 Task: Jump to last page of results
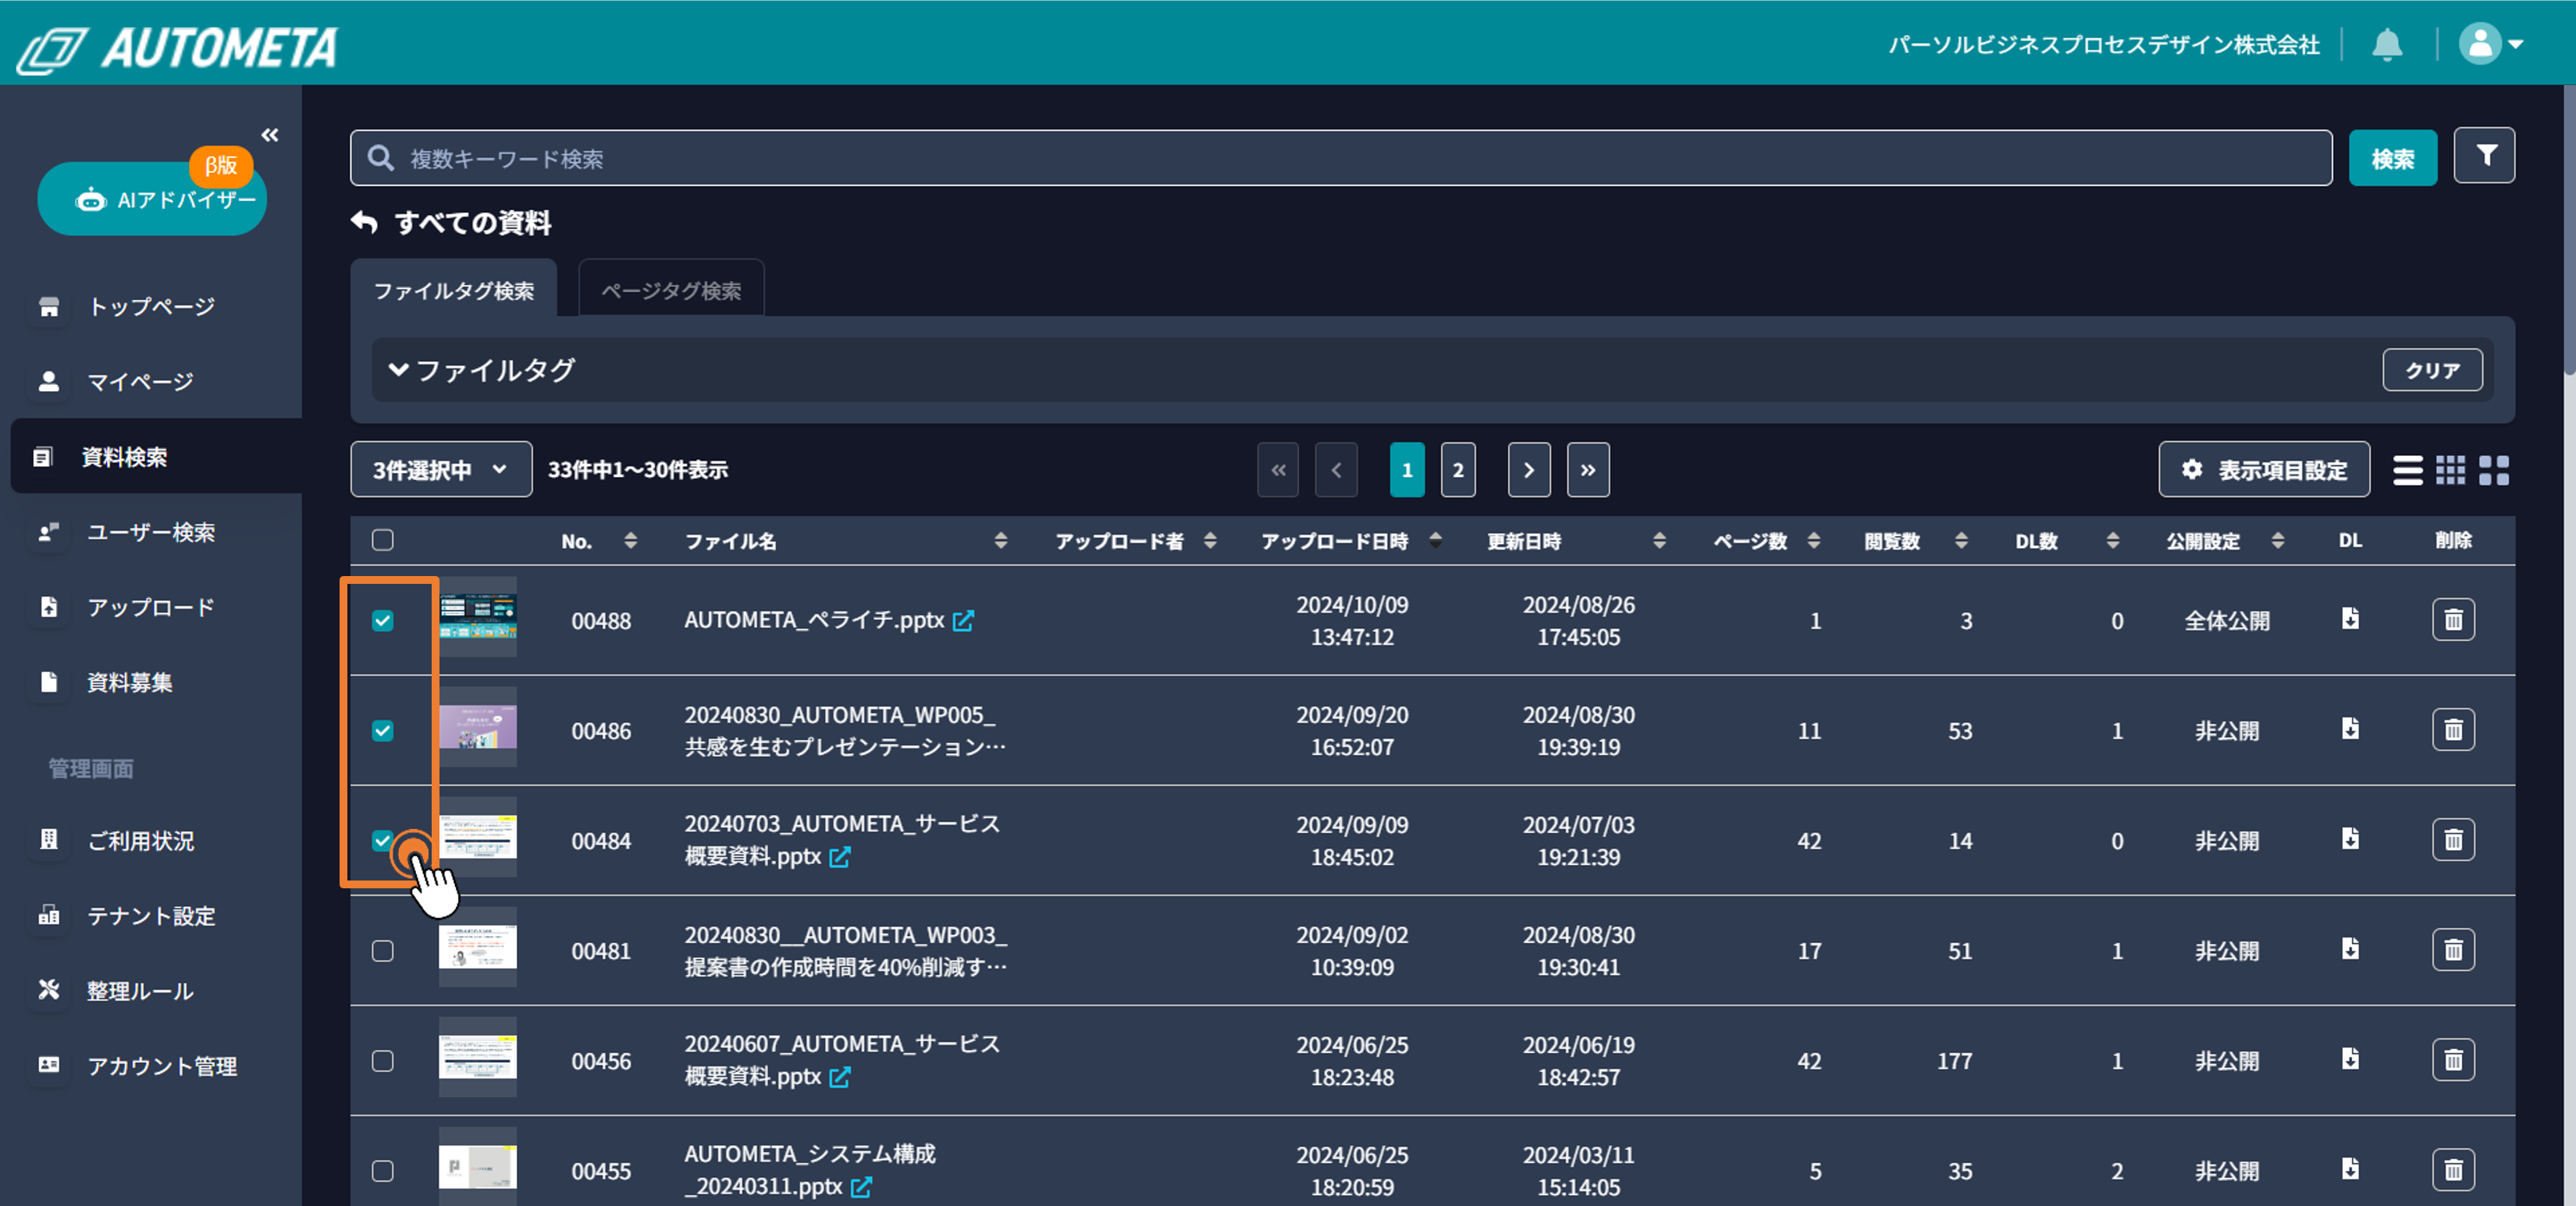[1588, 469]
